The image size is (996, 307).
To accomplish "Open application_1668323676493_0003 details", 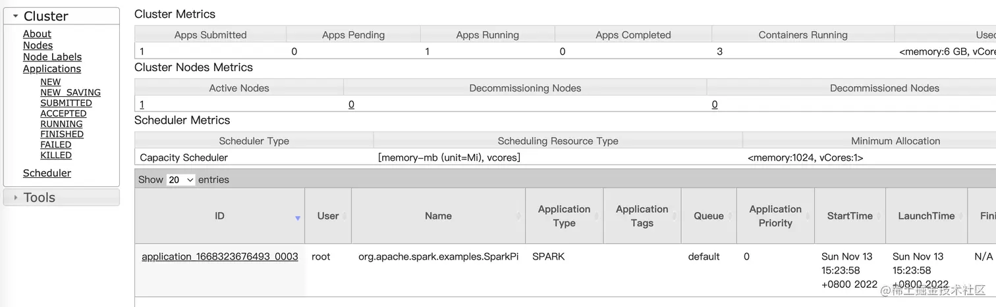I will (219, 257).
